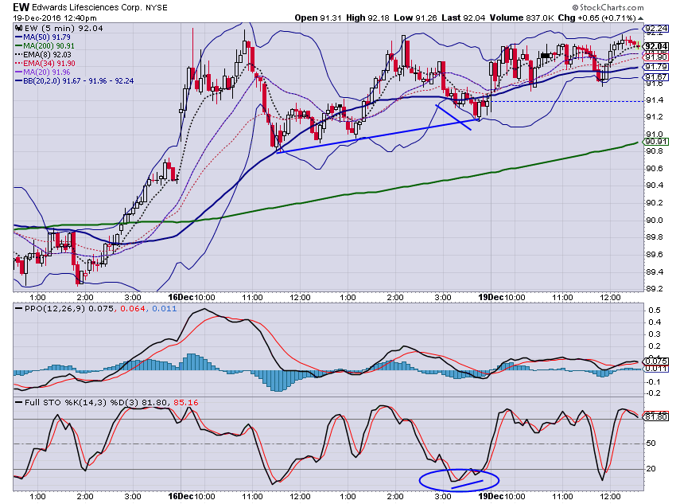Click the candlestick icon beside EW (5 min)

19,29
